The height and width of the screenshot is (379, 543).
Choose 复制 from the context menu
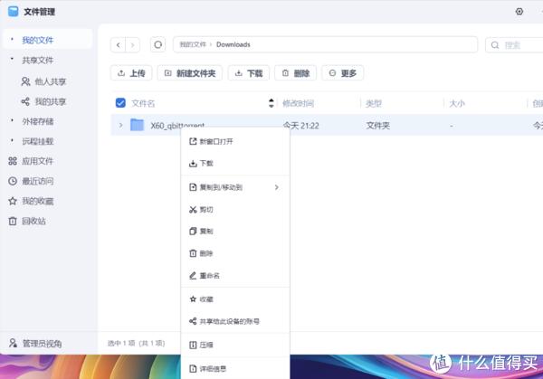click(x=235, y=232)
